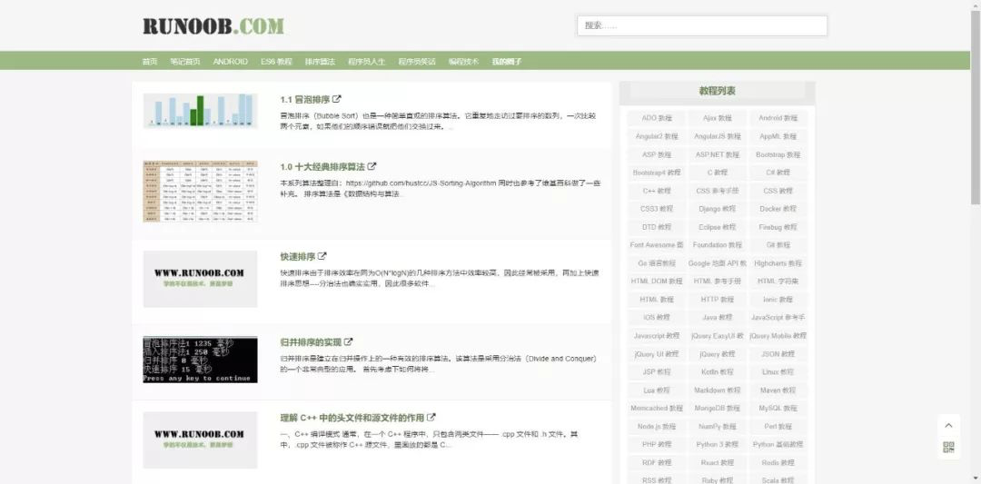Screen dimensions: 981x484
Task: Open the Ionic 教程 tutorial link
Action: click(778, 299)
